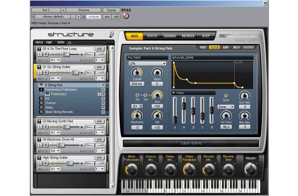The image size is (298, 196).
Task: Switch to the EFFECTS tab
Action: click(152, 36)
